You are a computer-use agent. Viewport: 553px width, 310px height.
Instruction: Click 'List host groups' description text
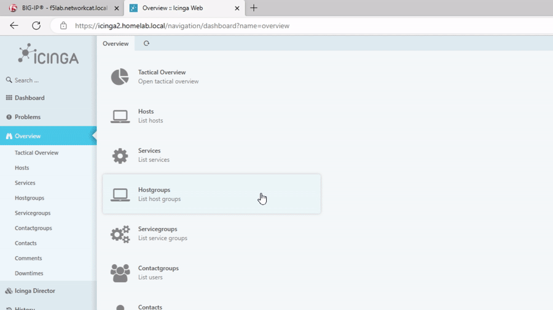(159, 199)
